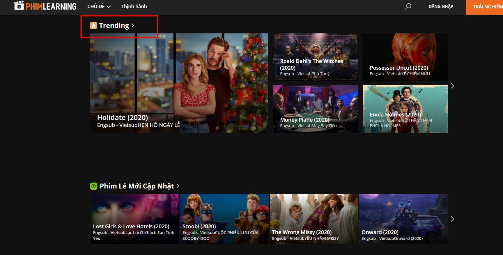Open the Trending section heading link

[x=114, y=26]
